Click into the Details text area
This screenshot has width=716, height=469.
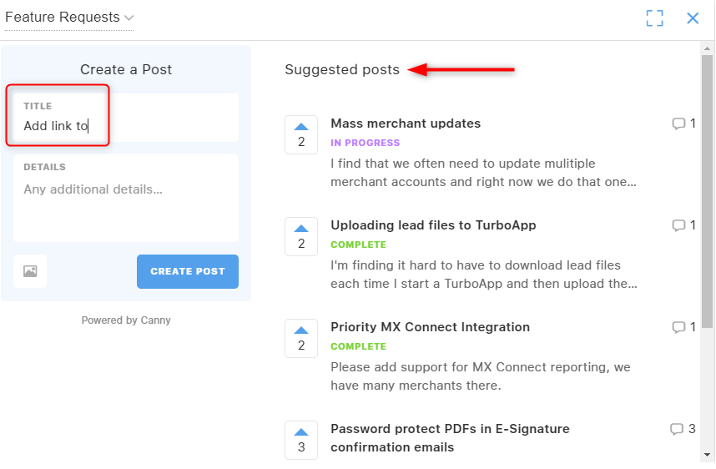click(x=126, y=198)
